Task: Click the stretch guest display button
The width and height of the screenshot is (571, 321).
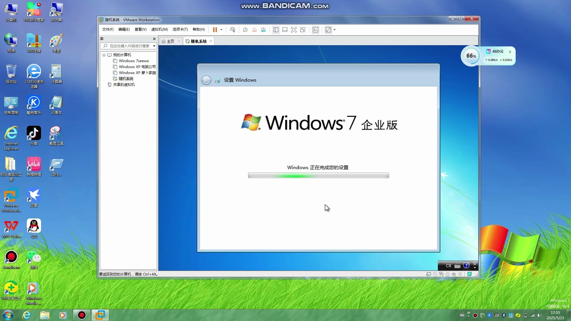Action: 328,30
